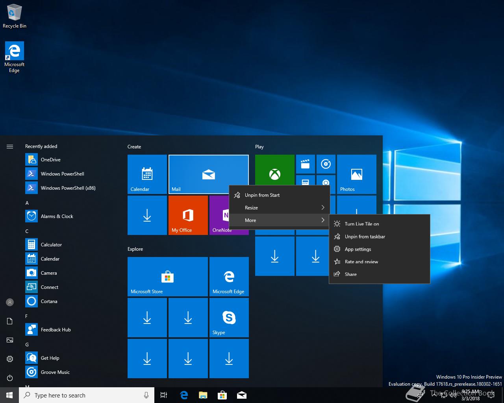Open the Calendar tile in Create group
Screen dimensions: 504x403
[x=147, y=174]
